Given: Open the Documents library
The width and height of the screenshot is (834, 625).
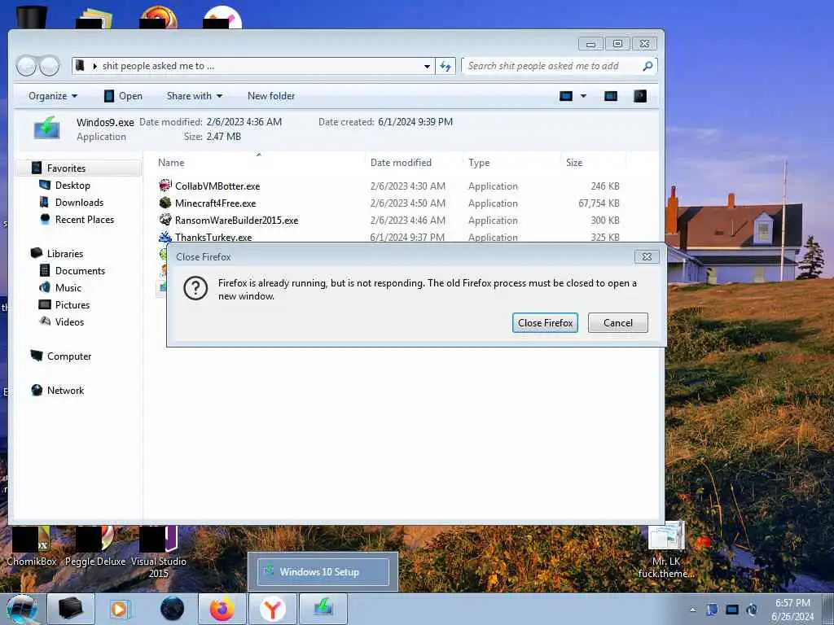Looking at the screenshot, I should point(80,270).
